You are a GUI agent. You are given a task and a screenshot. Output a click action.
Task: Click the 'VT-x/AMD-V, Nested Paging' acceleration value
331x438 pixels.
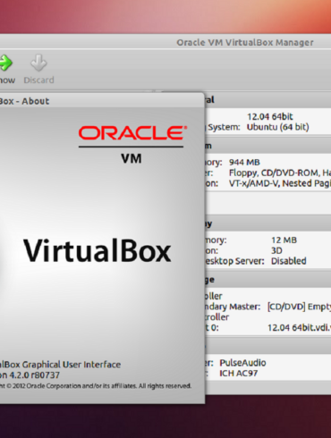(280, 183)
